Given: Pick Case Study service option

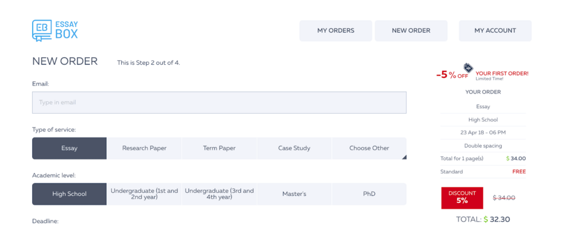Looking at the screenshot, I should coord(294,148).
